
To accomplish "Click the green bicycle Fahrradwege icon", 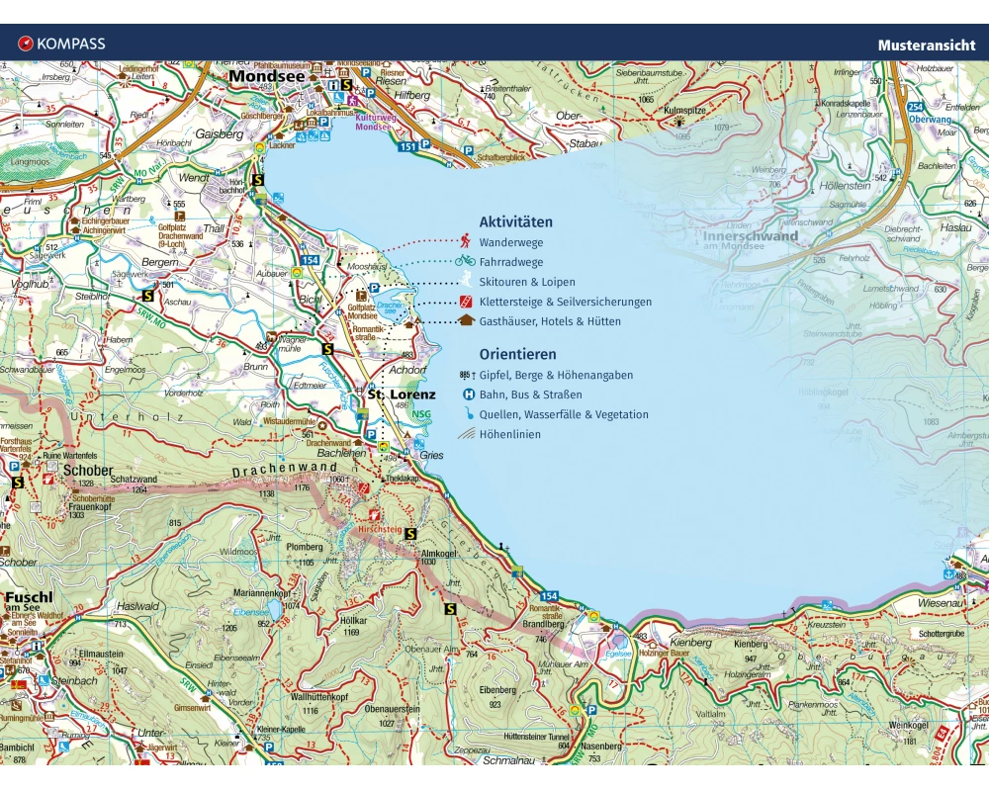I will 465,261.
